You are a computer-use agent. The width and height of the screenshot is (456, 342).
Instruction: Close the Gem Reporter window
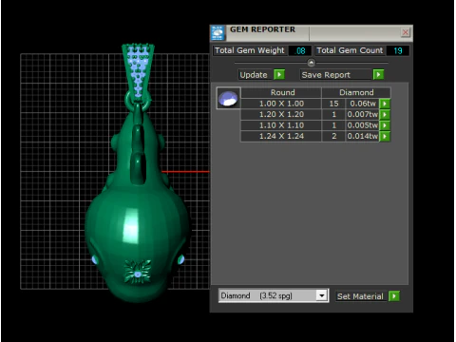[x=406, y=32]
